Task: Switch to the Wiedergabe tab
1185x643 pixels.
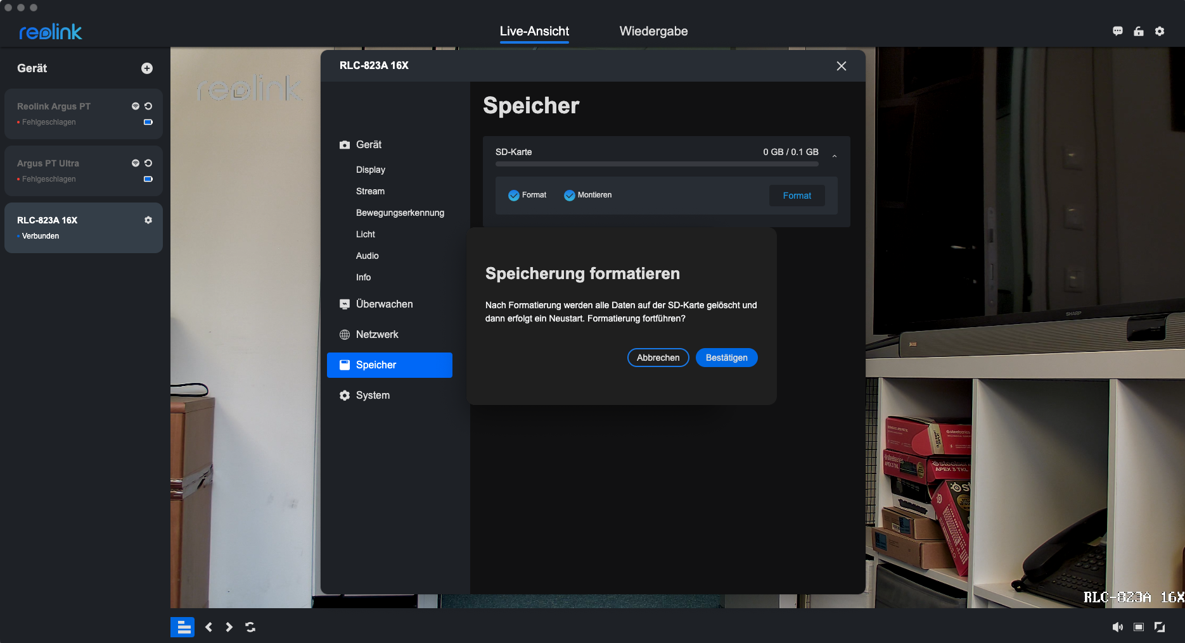Action: click(x=653, y=32)
